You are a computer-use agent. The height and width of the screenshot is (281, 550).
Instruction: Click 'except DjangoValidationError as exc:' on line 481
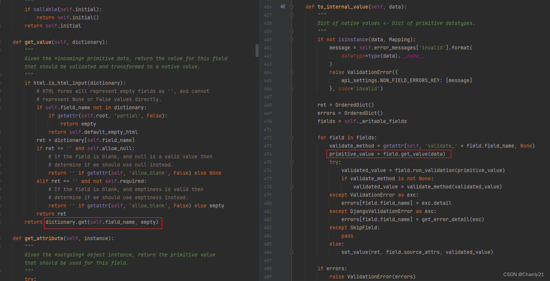[x=383, y=211]
